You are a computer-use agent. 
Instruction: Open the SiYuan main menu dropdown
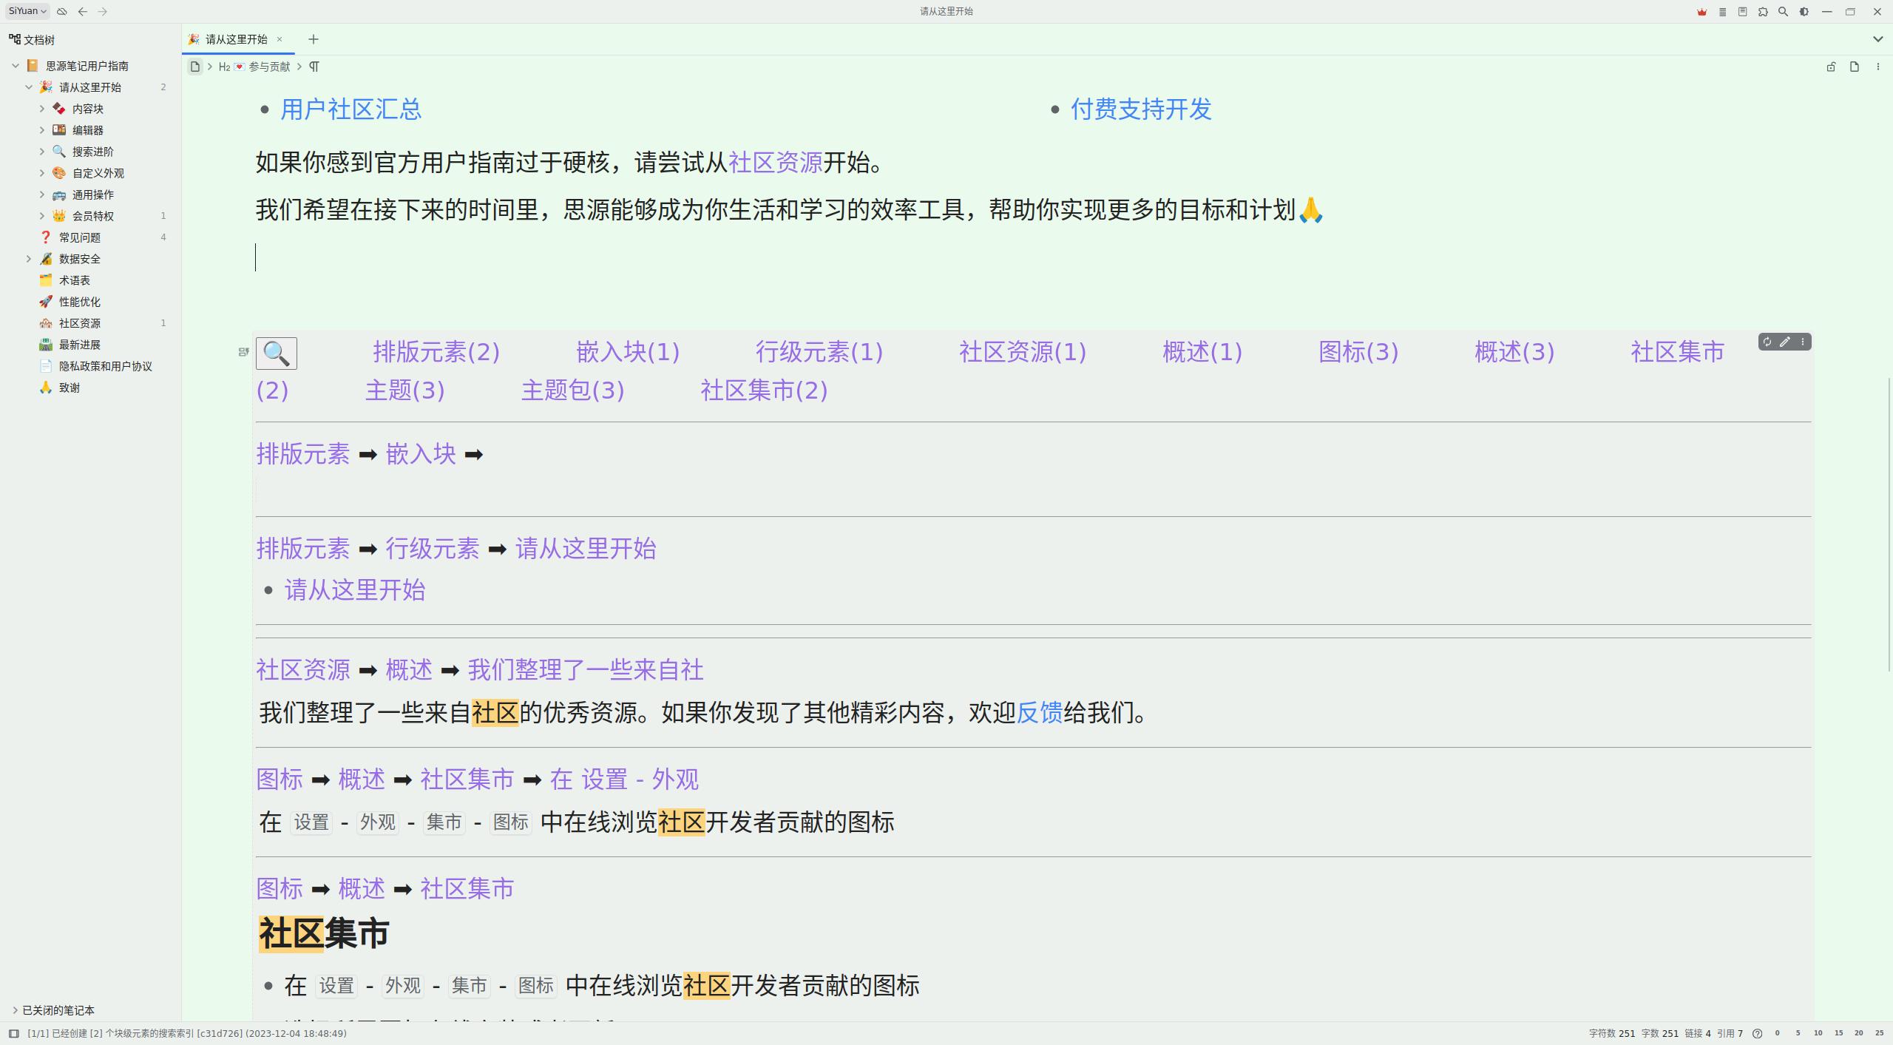(x=28, y=11)
